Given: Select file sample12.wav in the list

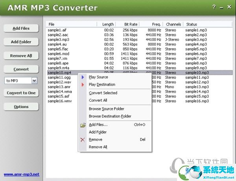Looking at the screenshot, I should [x=59, y=82].
